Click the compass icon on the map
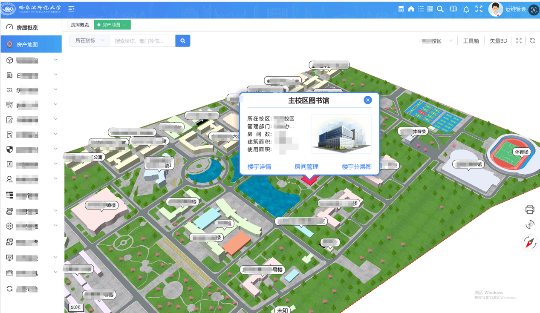The image size is (540, 313). click(x=530, y=243)
